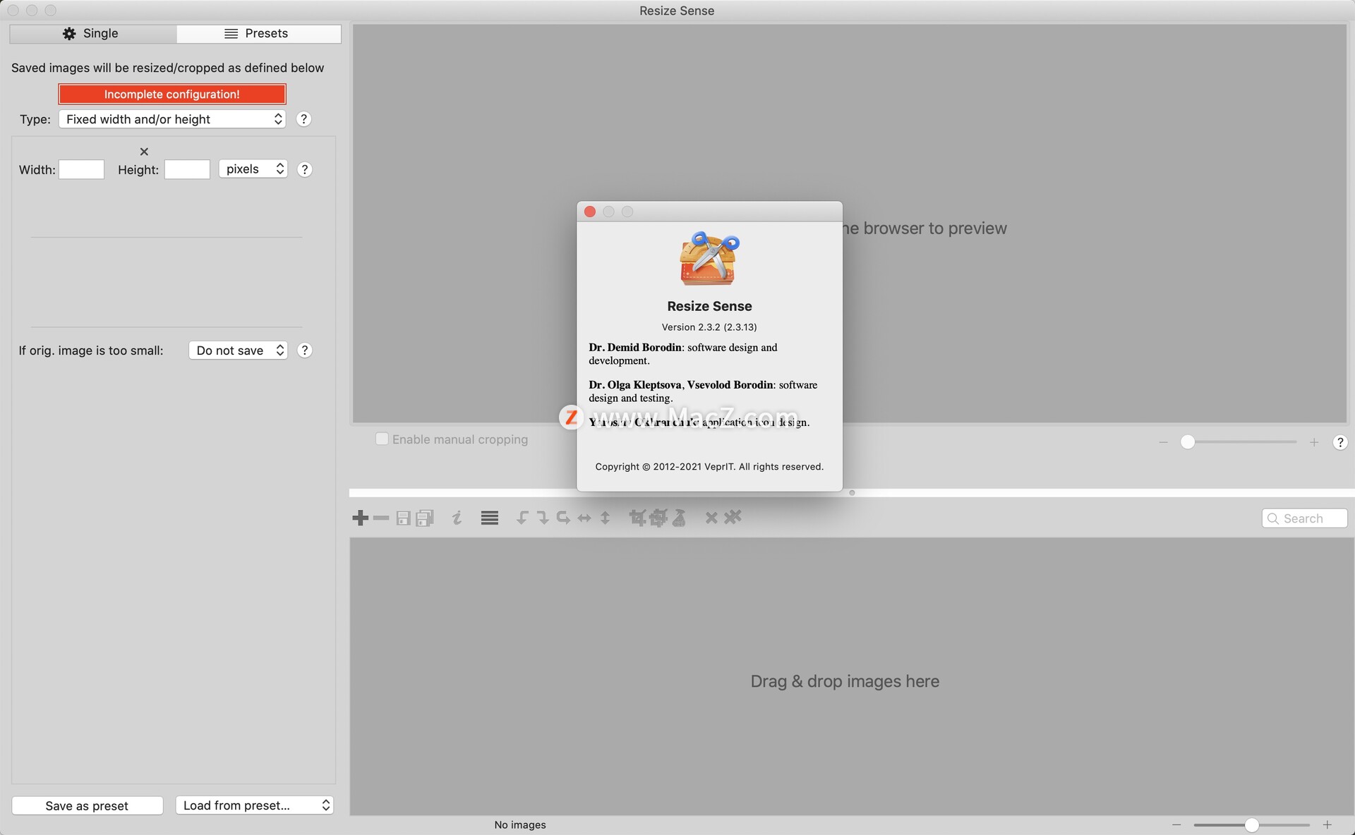This screenshot has height=835, width=1355.
Task: Open the Load from preset dropdown
Action: pyautogui.click(x=254, y=805)
